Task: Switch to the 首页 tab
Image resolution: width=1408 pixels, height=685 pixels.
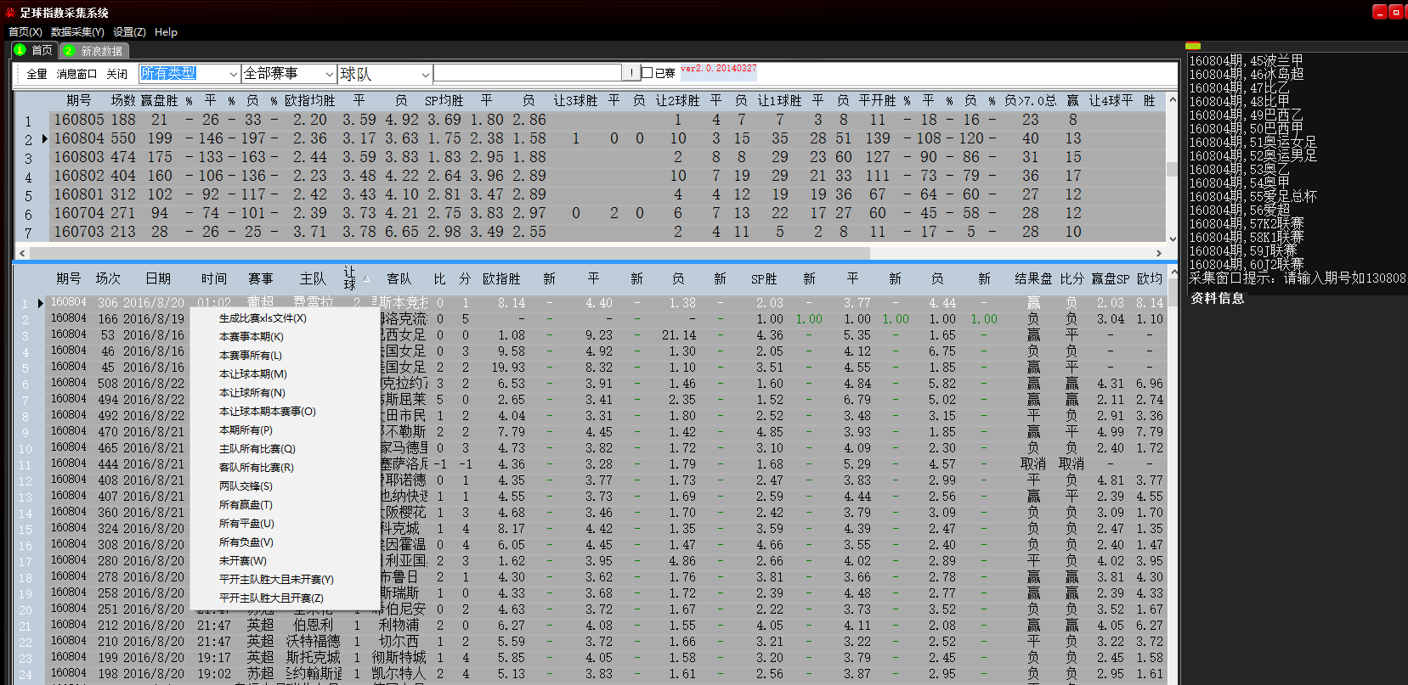Action: [34, 50]
